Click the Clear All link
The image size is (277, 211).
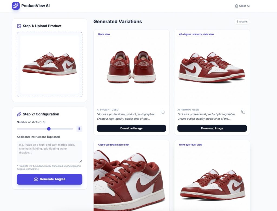pyautogui.click(x=244, y=6)
